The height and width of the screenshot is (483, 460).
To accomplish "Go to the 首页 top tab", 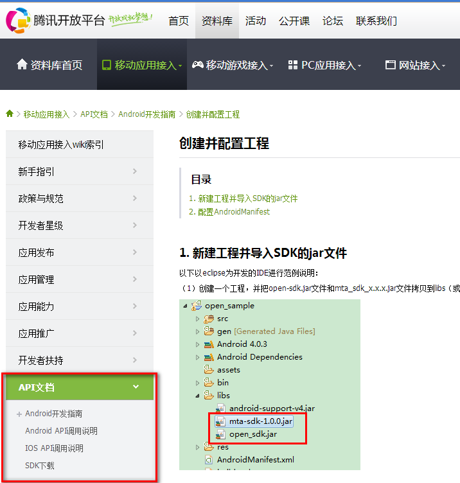I will 179,21.
